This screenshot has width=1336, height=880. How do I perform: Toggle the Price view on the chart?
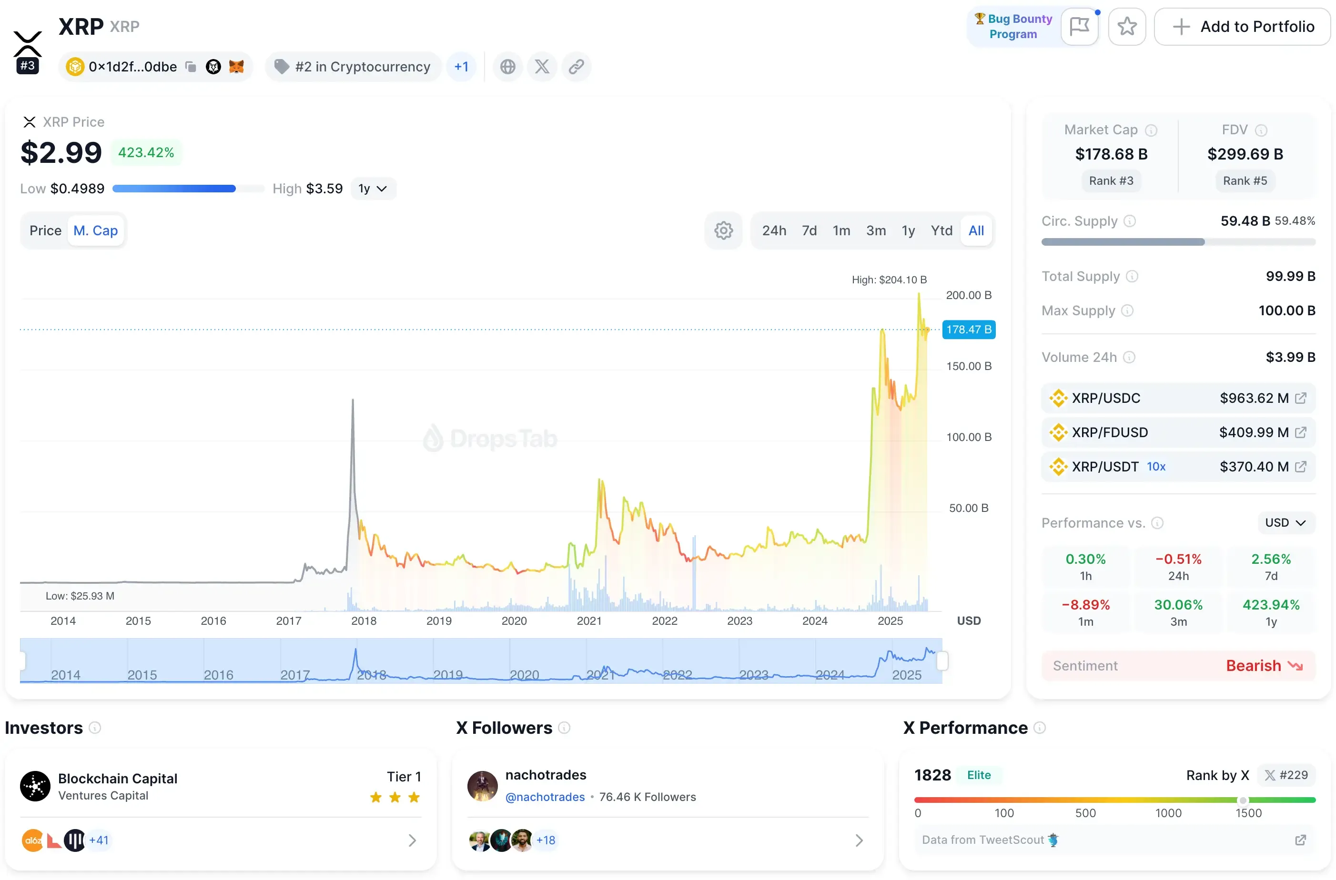45,230
